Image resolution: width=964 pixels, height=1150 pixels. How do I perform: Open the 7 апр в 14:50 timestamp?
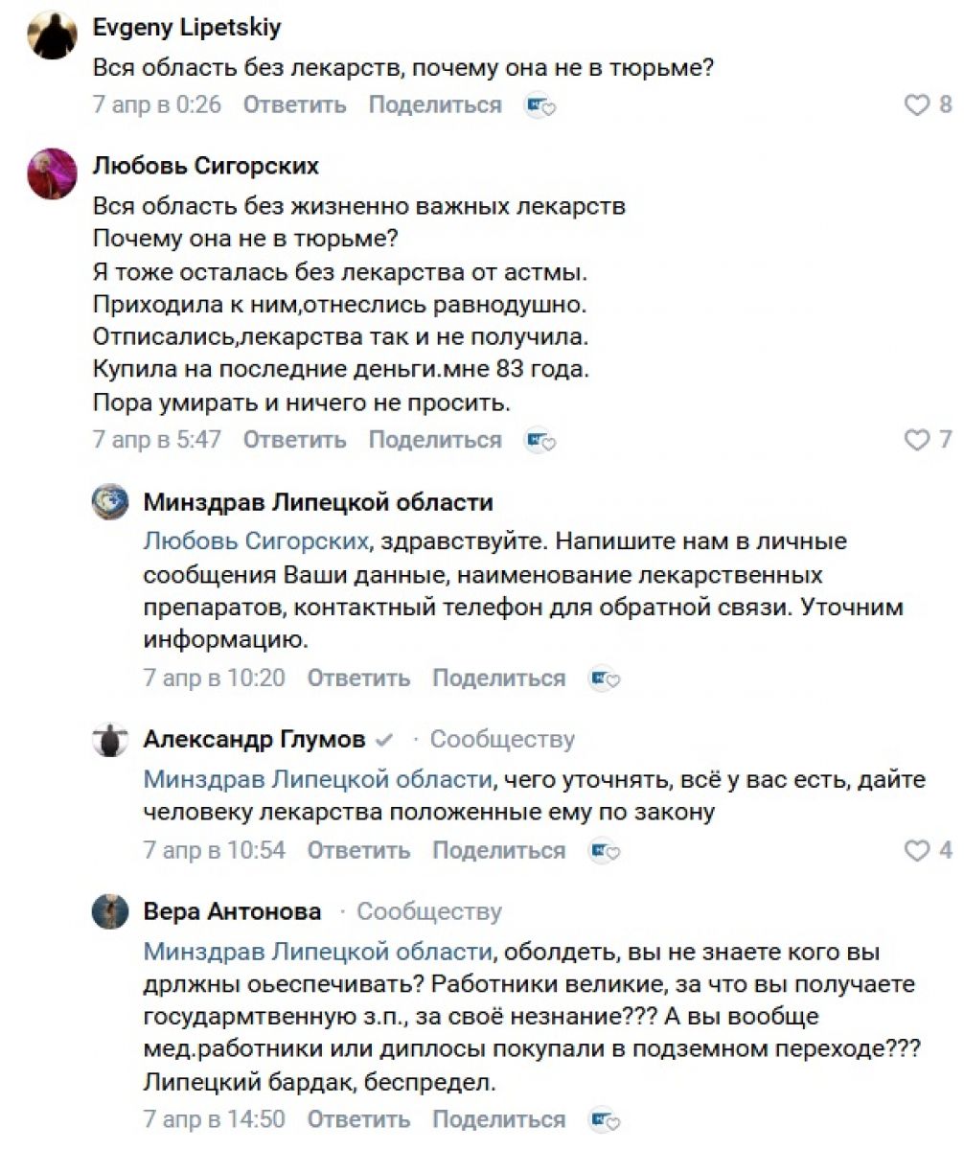point(214,1118)
